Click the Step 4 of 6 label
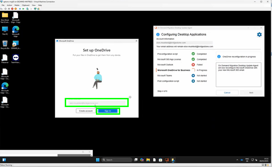 click(x=162, y=91)
